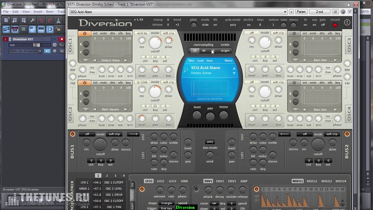Click OSC3 waveform icon button
The image size is (373, 210).
(x=295, y=60)
